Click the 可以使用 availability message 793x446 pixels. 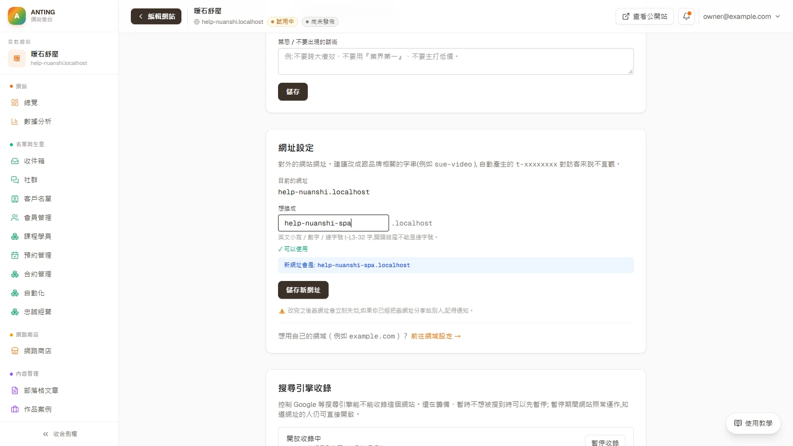click(293, 249)
